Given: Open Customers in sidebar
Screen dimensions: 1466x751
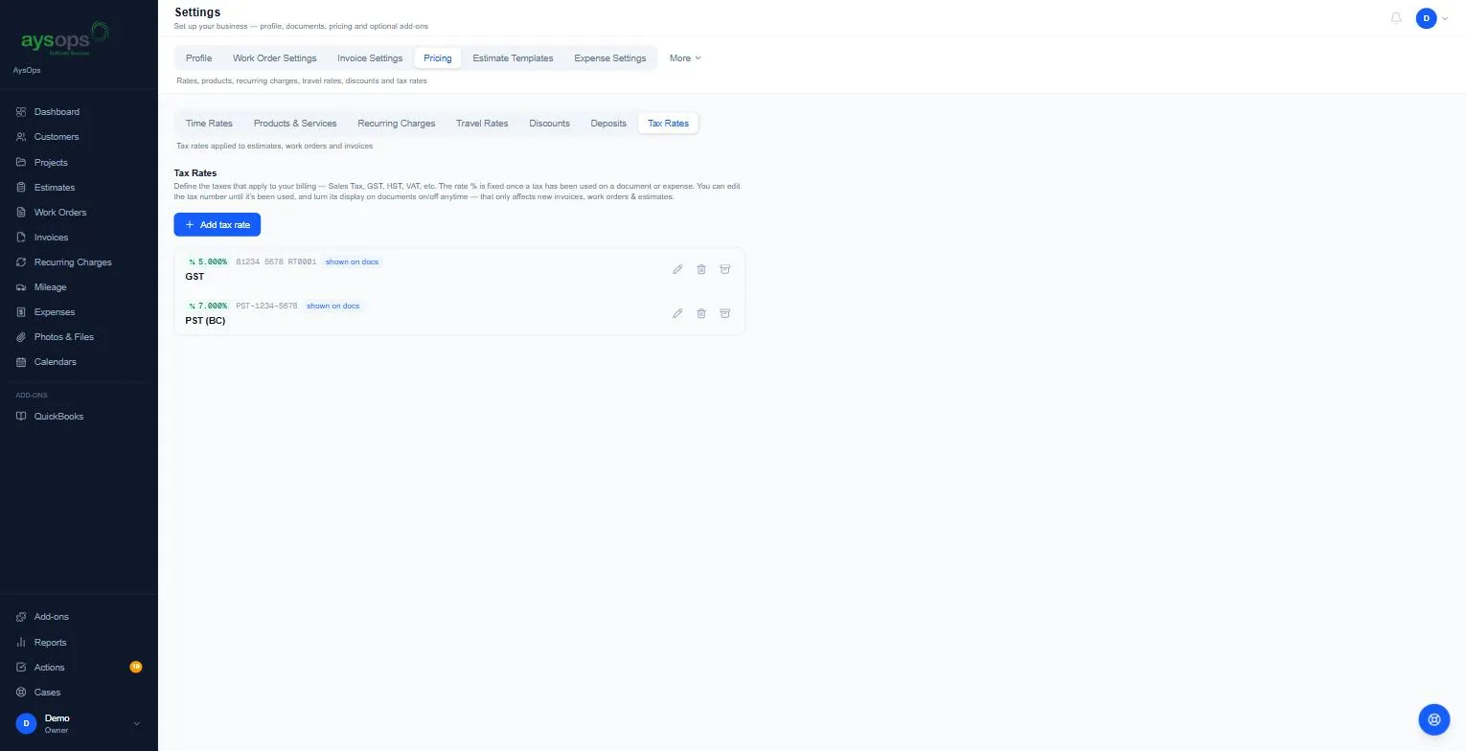Looking at the screenshot, I should tap(79, 137).
